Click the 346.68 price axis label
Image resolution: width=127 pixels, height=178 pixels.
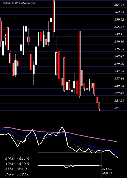click(119, 49)
